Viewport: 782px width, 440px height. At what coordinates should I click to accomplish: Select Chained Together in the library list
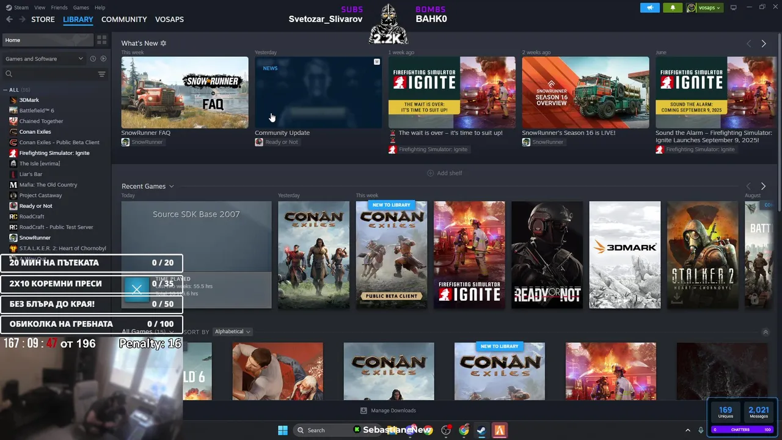point(41,121)
